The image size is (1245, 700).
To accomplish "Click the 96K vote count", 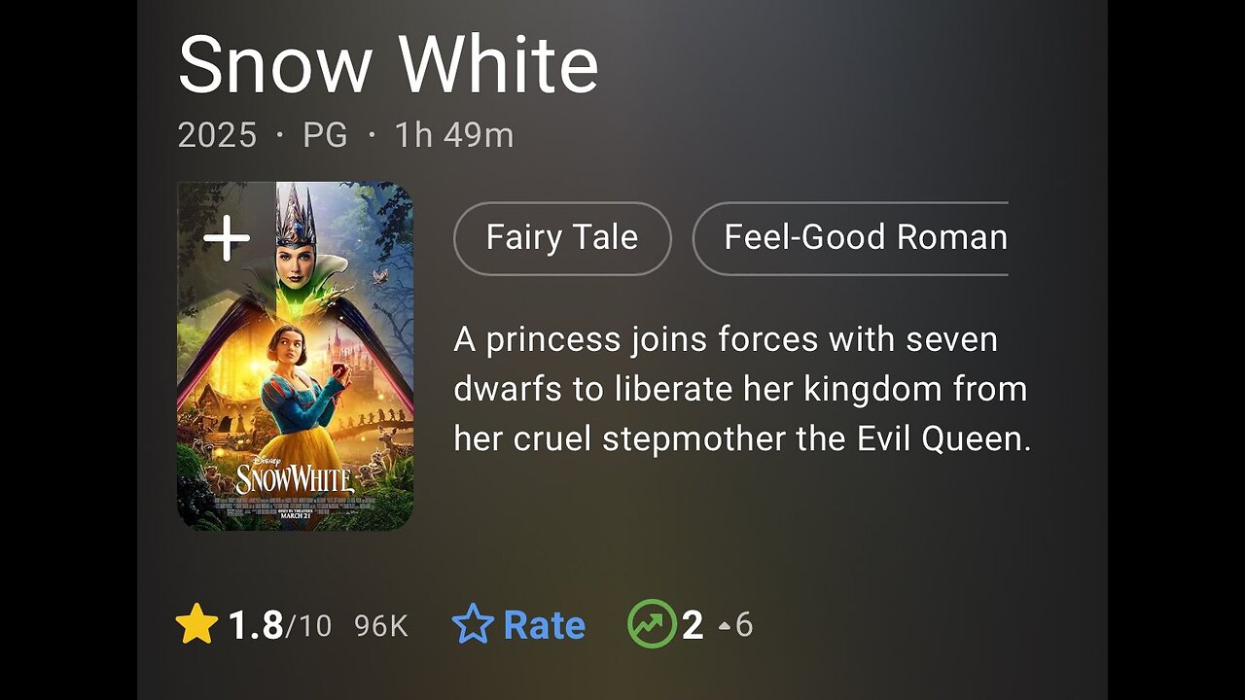I will click(381, 626).
